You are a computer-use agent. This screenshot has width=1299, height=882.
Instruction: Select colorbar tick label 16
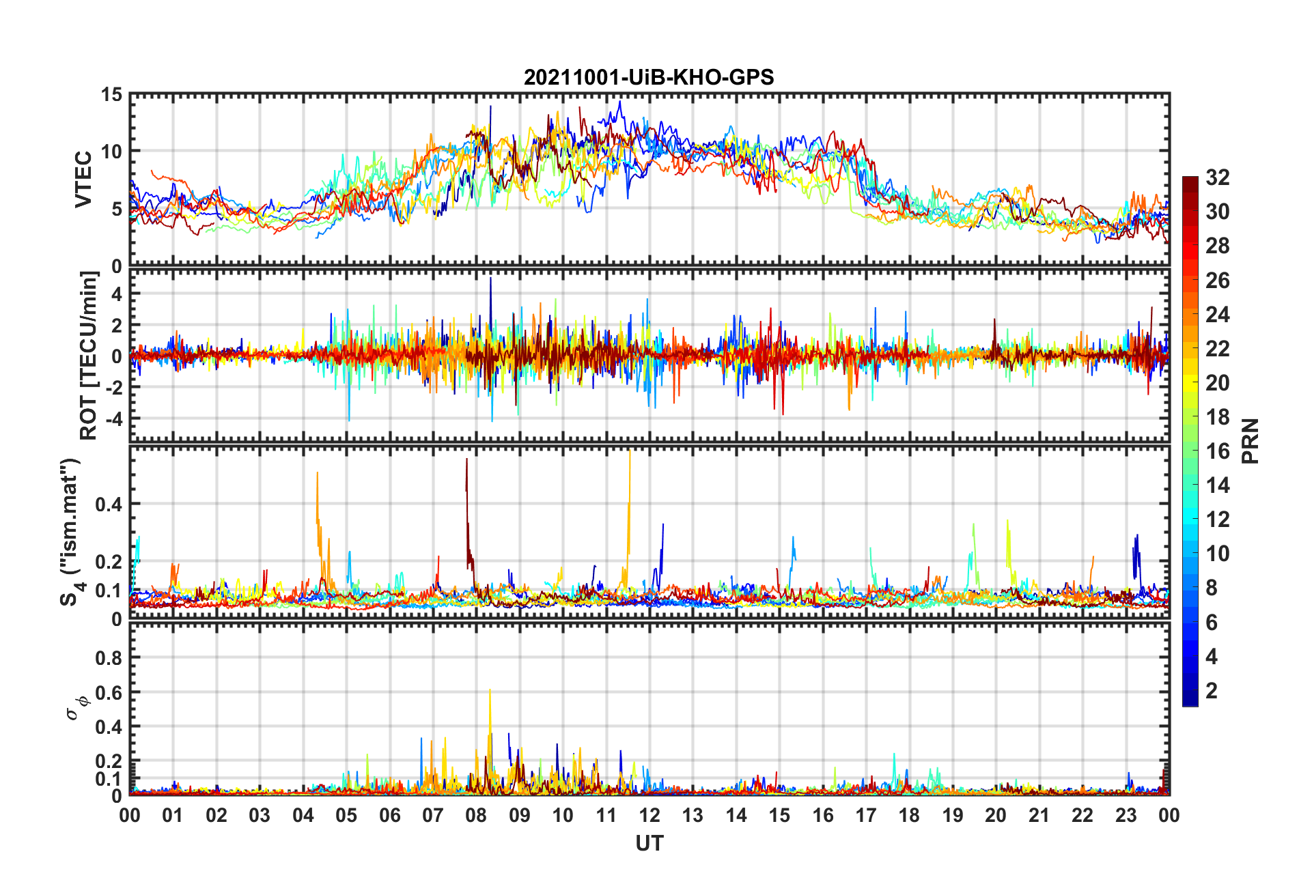(1218, 451)
